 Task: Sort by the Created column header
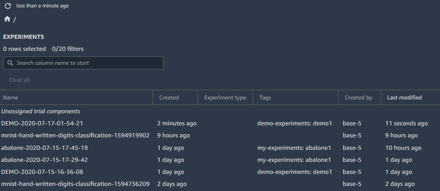[169, 98]
